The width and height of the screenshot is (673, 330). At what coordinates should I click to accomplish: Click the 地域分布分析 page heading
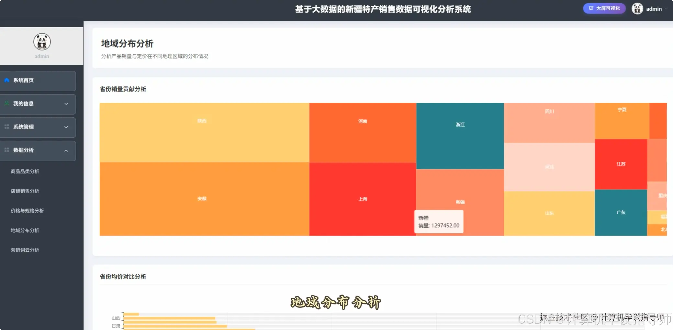pos(127,44)
